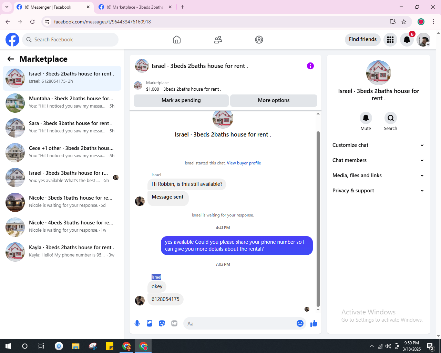This screenshot has height=353, width=441.
Task: Mute this conversation
Action: [366, 118]
